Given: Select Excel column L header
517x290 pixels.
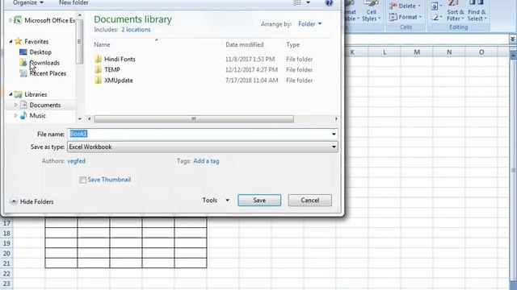Looking at the screenshot, I should point(385,52).
